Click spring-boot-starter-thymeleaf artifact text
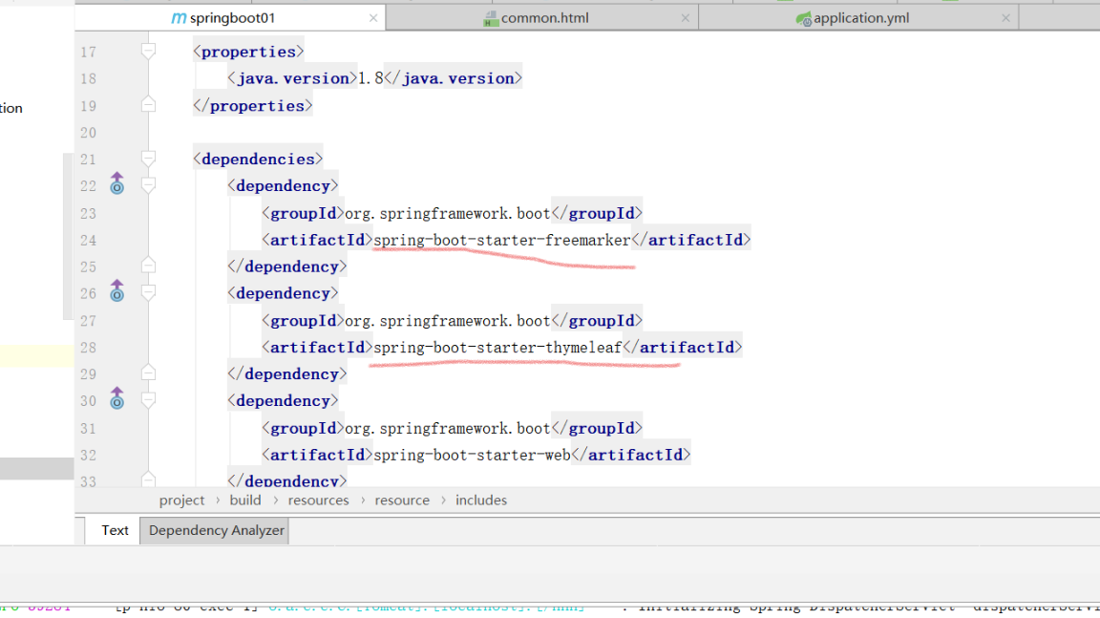Screen dimensions: 1100x618 pos(497,348)
